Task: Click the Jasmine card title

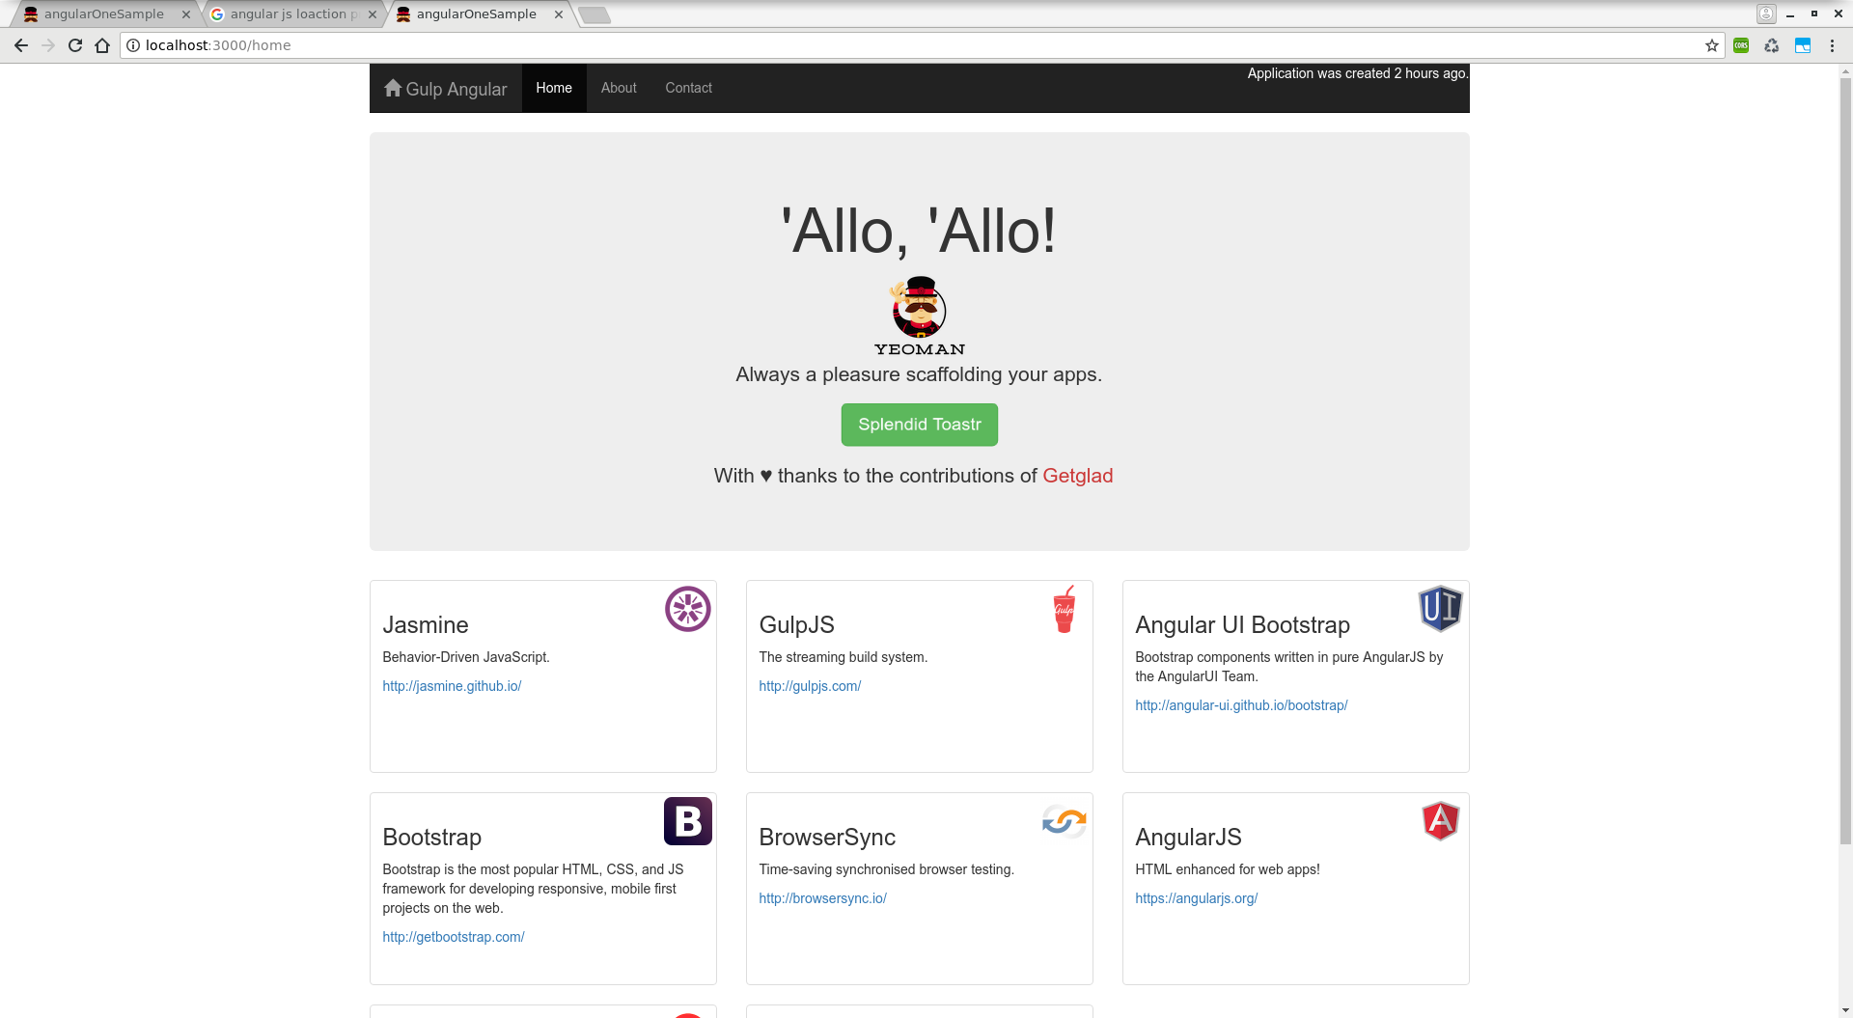Action: (426, 625)
